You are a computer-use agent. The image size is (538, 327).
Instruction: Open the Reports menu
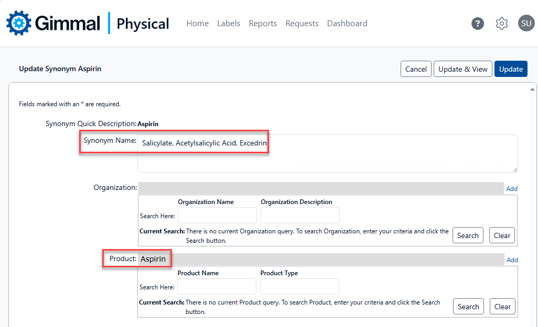tap(263, 24)
